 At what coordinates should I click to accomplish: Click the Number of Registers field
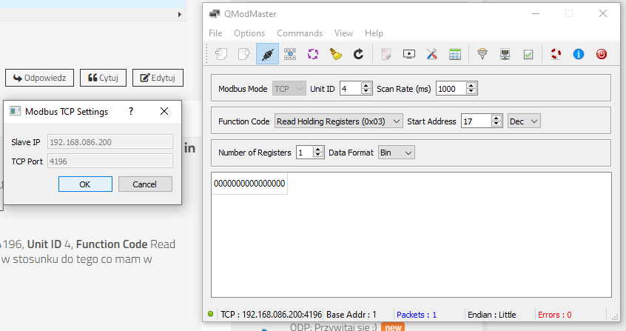click(x=304, y=153)
